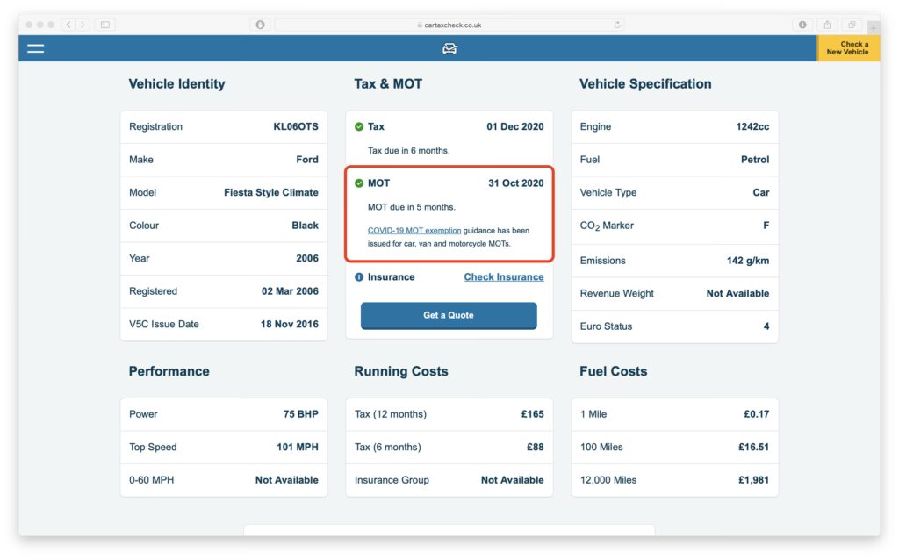
Task: Open Safari downloads icon
Action: click(802, 25)
